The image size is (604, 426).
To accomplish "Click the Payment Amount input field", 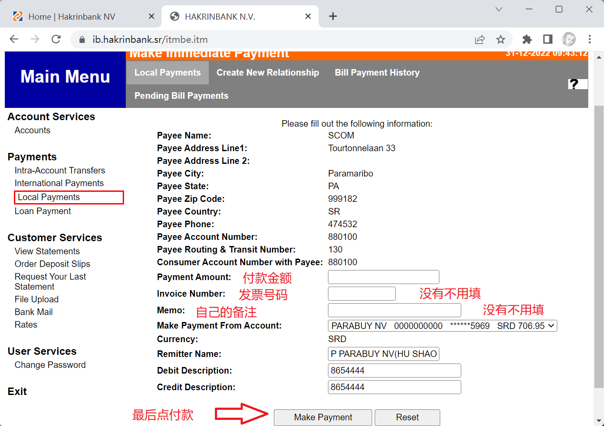I will coord(383,277).
